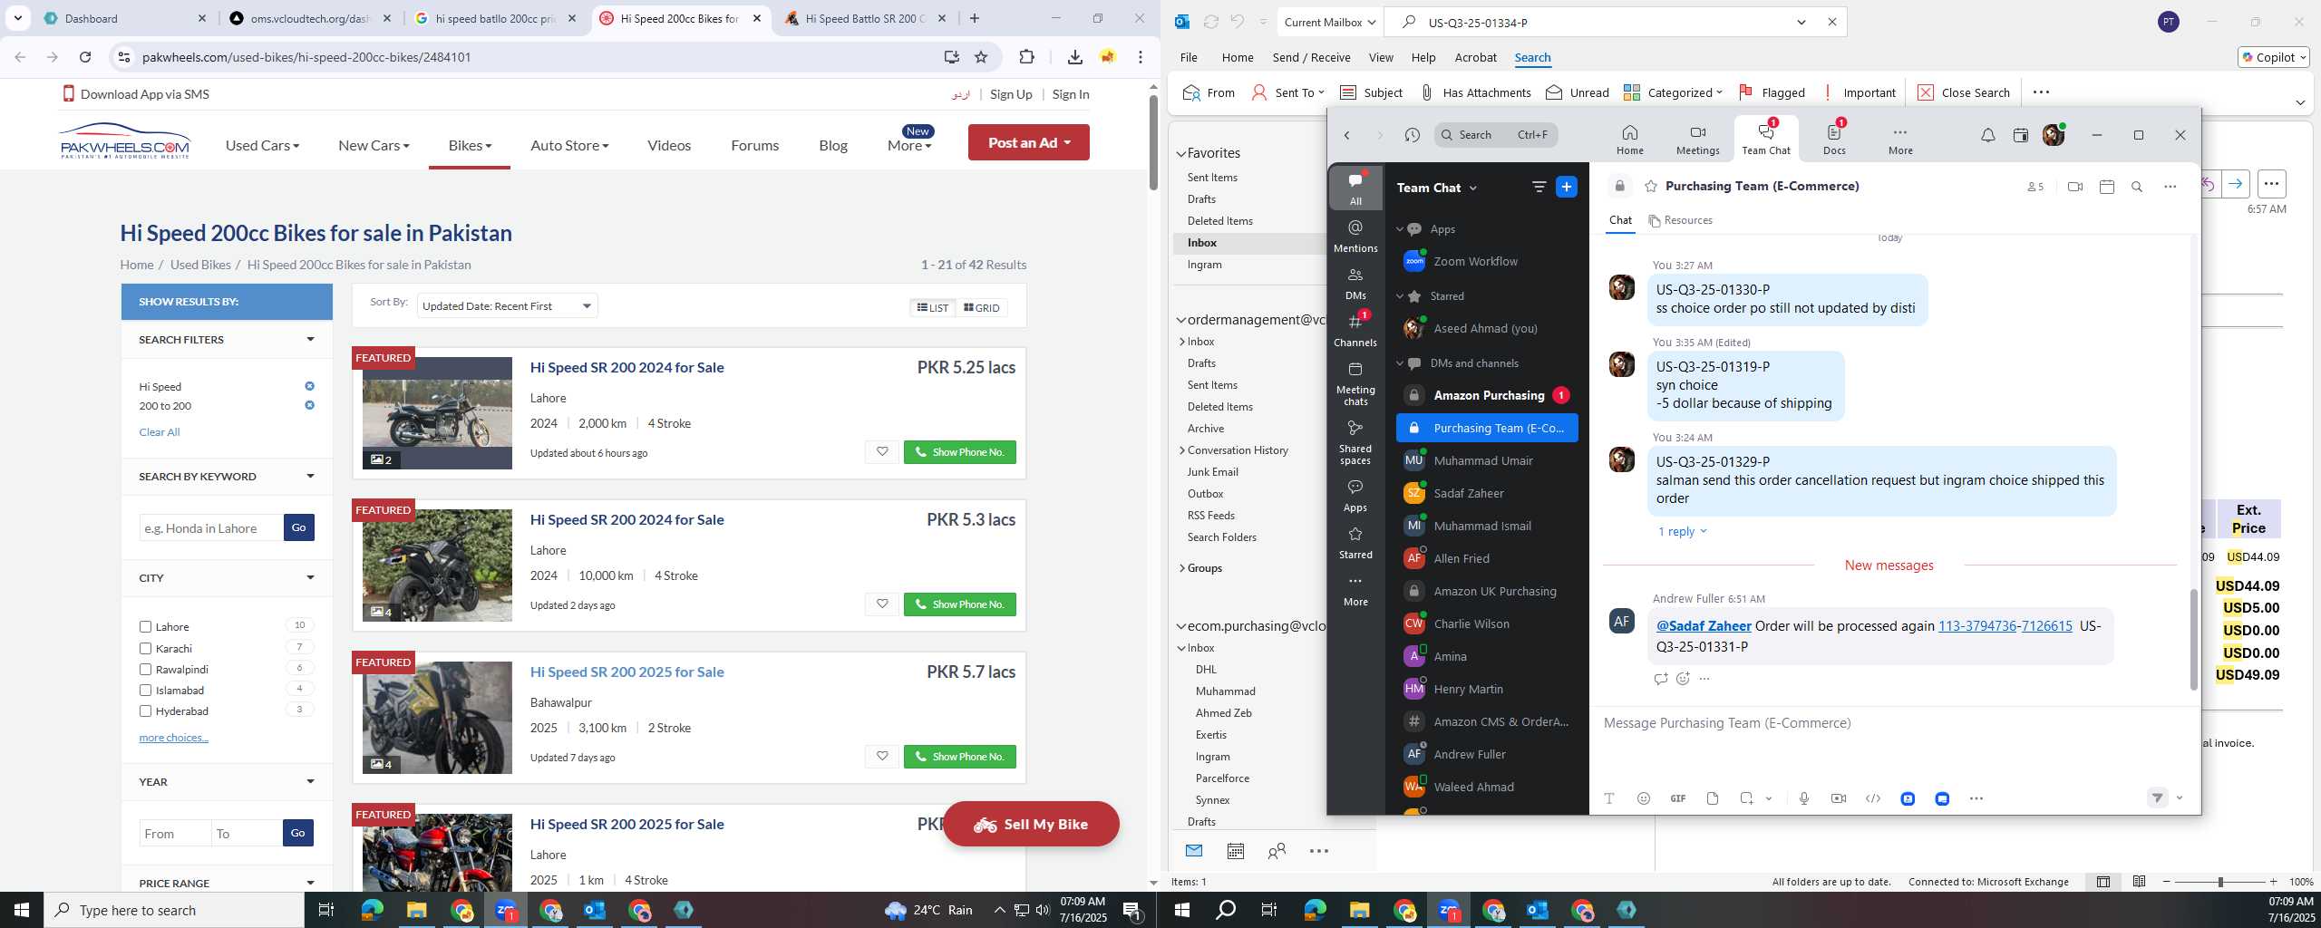Open Zoom history clock icon
Screen dimensions: 2321x928
click(x=1412, y=135)
